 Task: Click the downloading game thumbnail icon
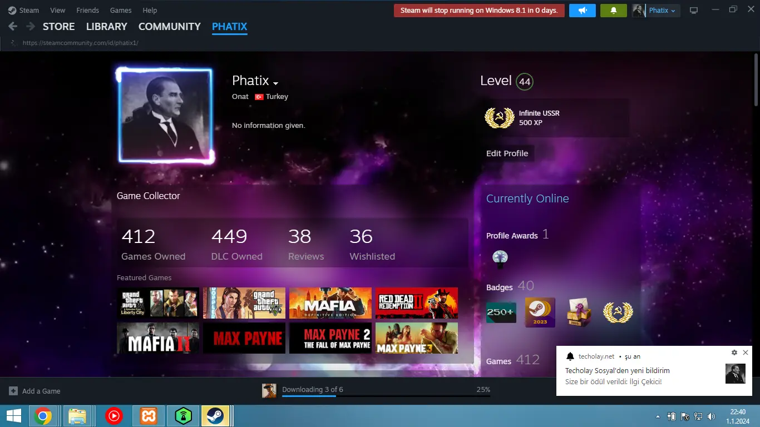269,391
